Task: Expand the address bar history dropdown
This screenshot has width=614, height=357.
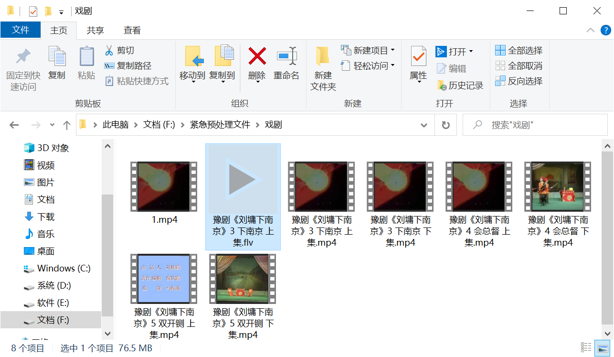Action: [x=424, y=125]
